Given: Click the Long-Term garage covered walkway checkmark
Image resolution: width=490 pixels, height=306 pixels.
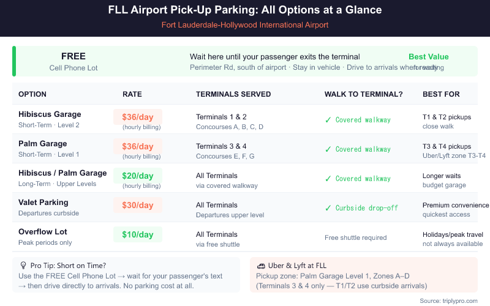Looking at the screenshot, I should [x=328, y=178].
